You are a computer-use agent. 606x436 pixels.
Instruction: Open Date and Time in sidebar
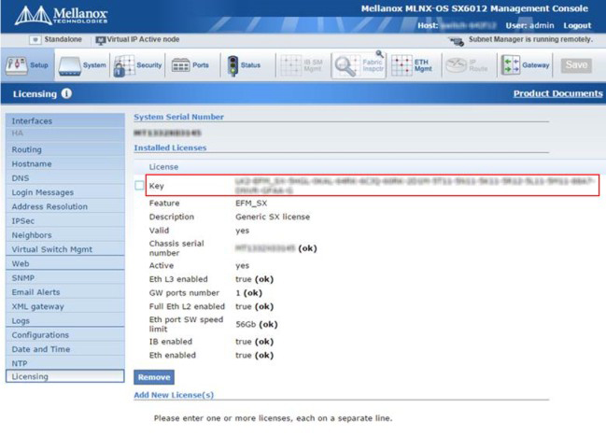[65, 349]
